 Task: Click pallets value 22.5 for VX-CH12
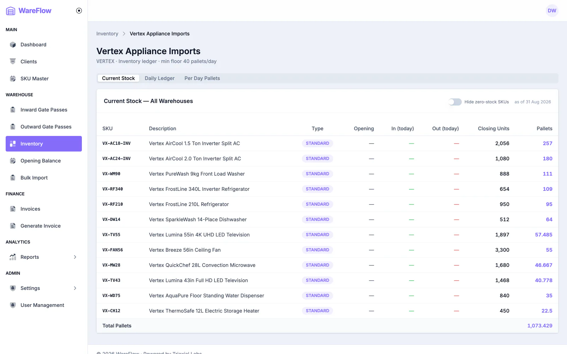(547, 311)
